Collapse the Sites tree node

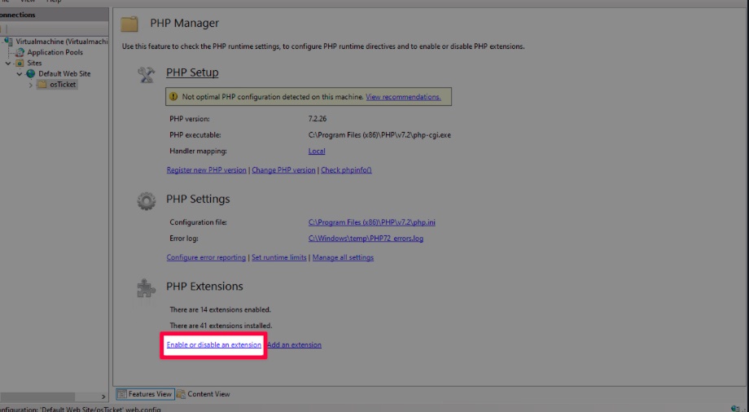tap(8, 63)
